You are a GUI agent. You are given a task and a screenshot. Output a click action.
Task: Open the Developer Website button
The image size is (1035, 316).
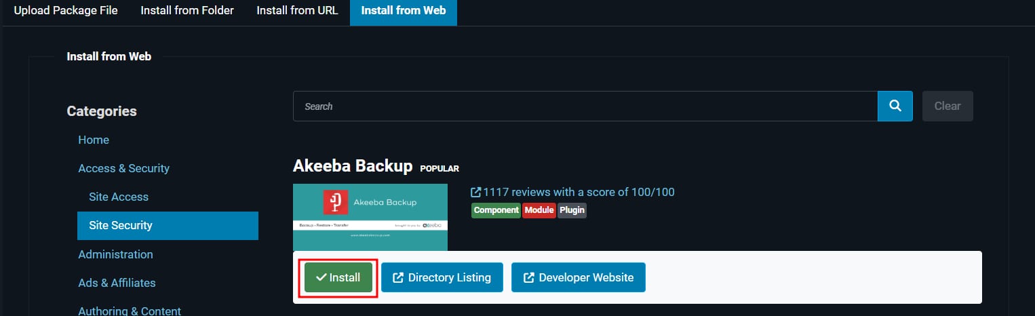(x=578, y=277)
